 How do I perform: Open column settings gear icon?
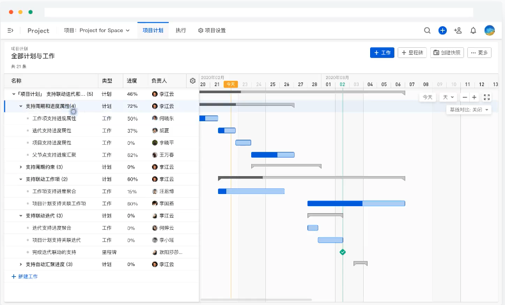192,81
